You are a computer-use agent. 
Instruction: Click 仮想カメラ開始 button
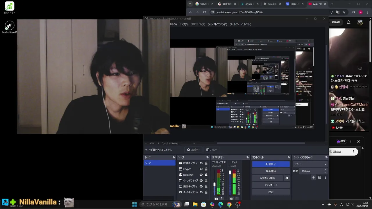[267, 178]
